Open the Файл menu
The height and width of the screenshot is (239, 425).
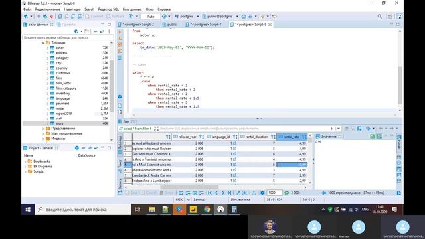point(27,9)
